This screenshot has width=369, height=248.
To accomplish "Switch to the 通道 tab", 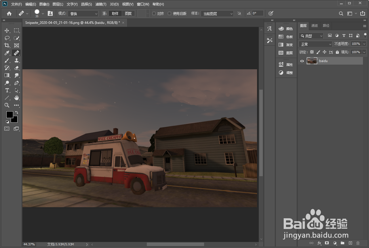I will [x=315, y=26].
